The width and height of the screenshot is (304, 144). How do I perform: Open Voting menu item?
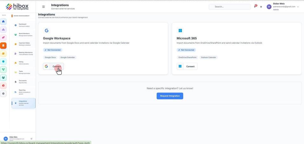tap(23, 63)
